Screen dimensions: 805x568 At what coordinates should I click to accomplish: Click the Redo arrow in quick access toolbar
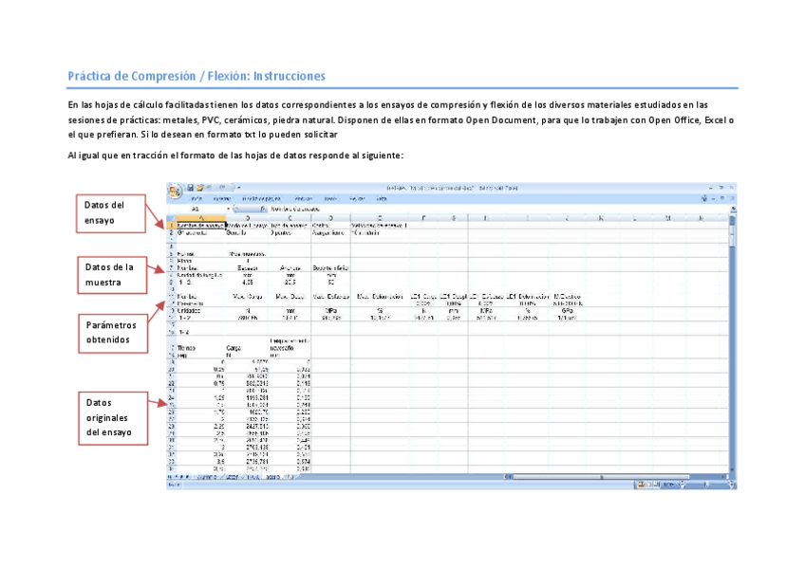click(223, 188)
